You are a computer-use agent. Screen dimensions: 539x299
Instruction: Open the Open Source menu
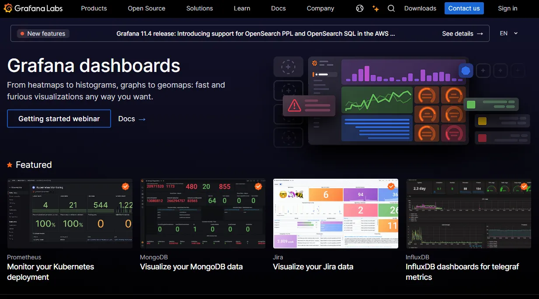tap(146, 8)
